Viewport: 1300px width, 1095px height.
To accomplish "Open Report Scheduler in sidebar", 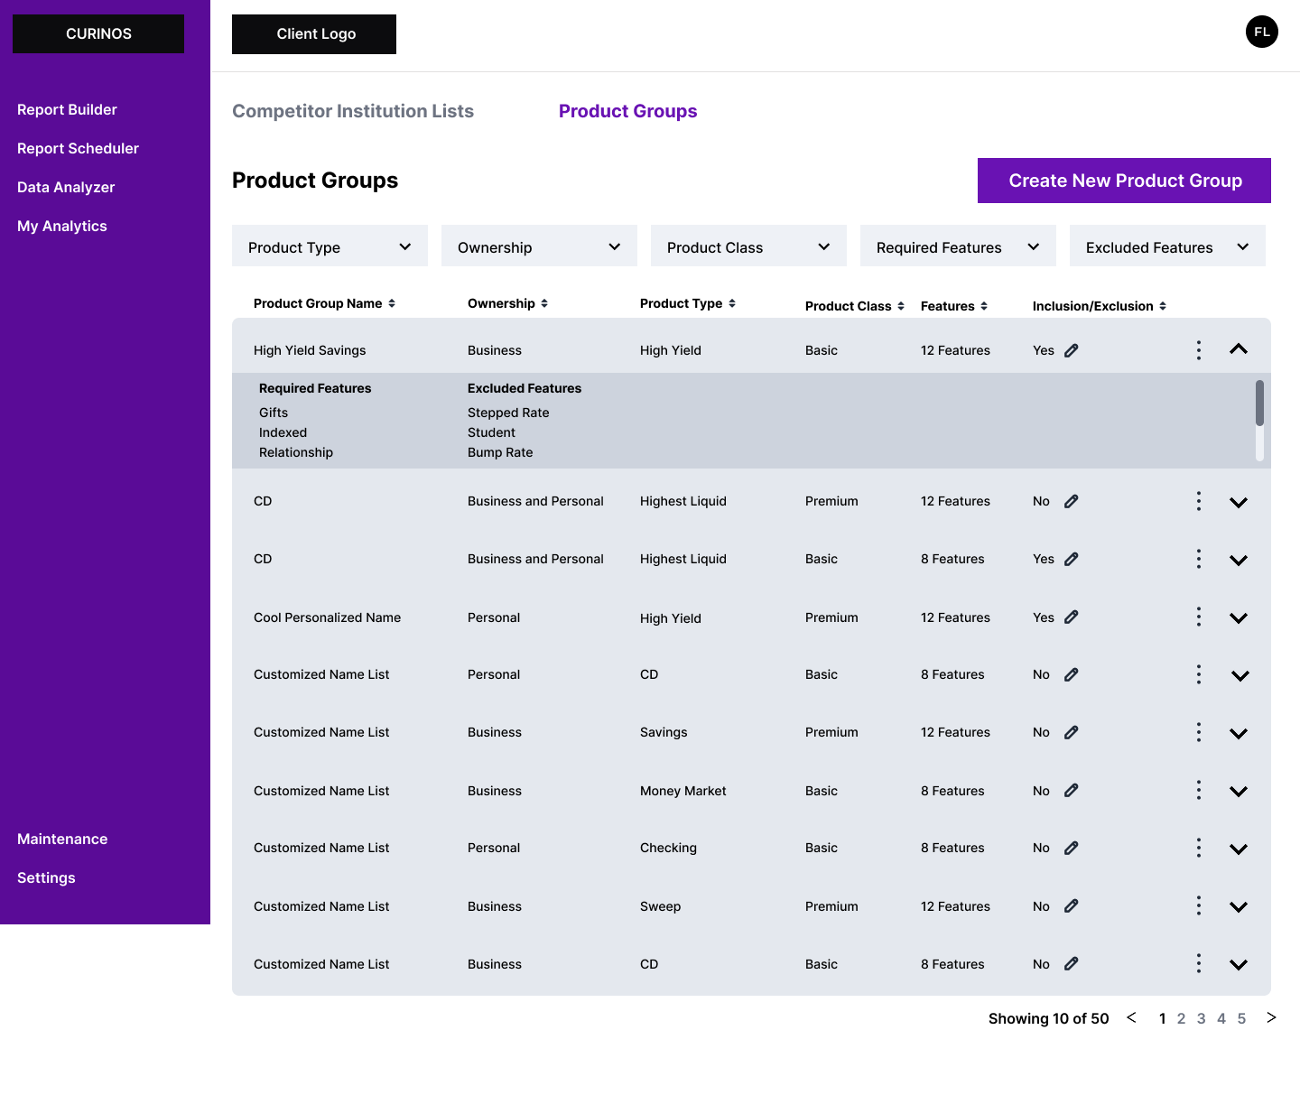I will pyautogui.click(x=78, y=148).
